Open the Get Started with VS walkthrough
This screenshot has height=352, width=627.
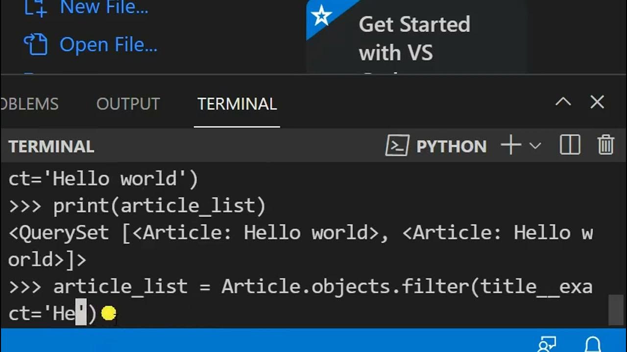(x=414, y=38)
